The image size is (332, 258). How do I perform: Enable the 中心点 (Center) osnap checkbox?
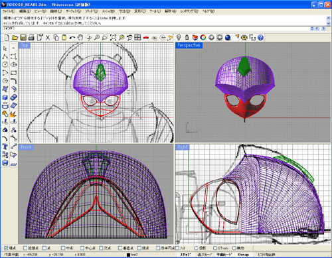click(x=82, y=248)
